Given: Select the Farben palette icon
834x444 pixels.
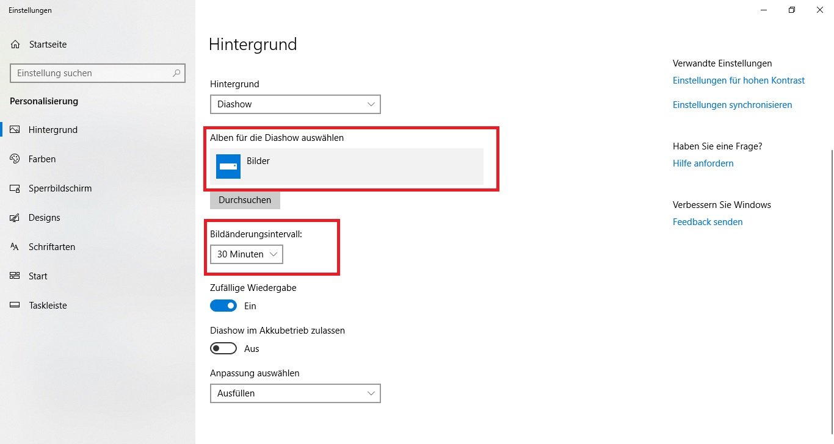Looking at the screenshot, I should [x=15, y=159].
